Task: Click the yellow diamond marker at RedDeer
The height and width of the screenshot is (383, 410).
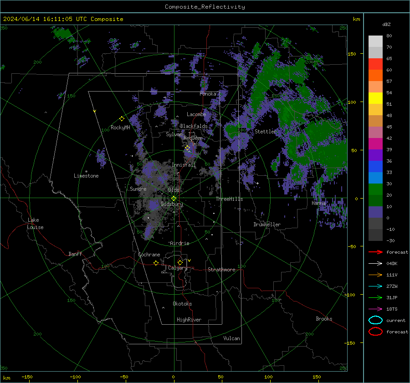Action: click(188, 148)
